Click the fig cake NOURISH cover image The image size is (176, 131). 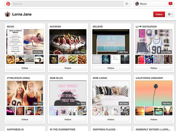click(x=68, y=42)
